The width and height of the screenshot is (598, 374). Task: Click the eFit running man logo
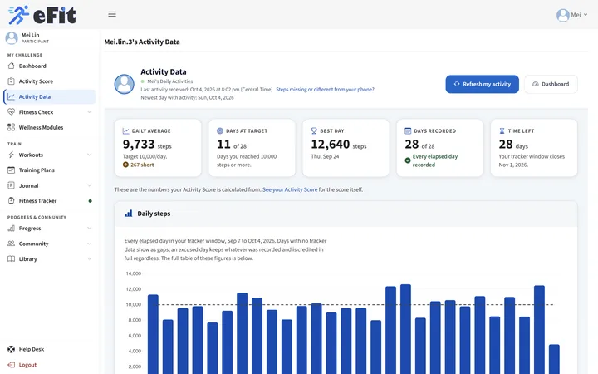[x=18, y=15]
